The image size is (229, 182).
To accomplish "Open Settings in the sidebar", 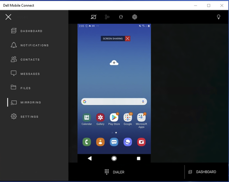I will 24,116.
